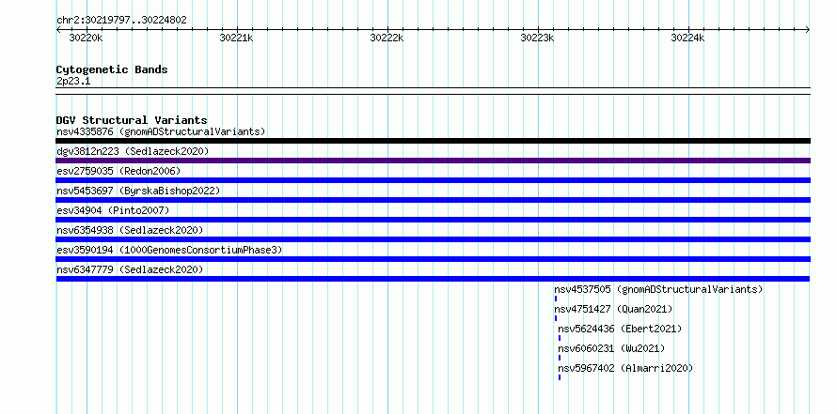
Task: Open nsv5453697 (ByrskaBishop2022) label
Action: (x=138, y=191)
